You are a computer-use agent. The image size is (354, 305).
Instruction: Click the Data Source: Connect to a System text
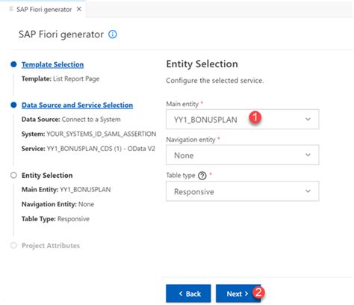coord(71,120)
